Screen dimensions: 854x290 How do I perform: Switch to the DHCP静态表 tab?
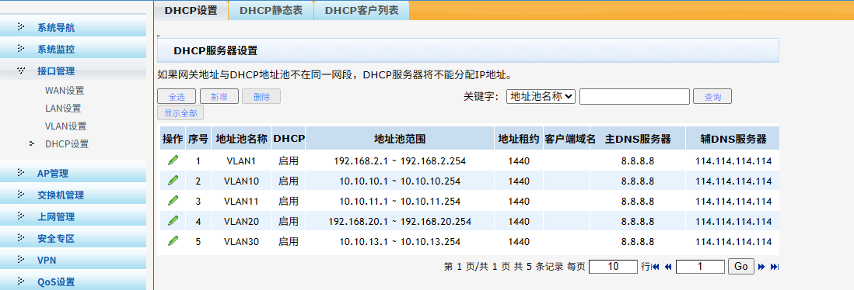271,10
